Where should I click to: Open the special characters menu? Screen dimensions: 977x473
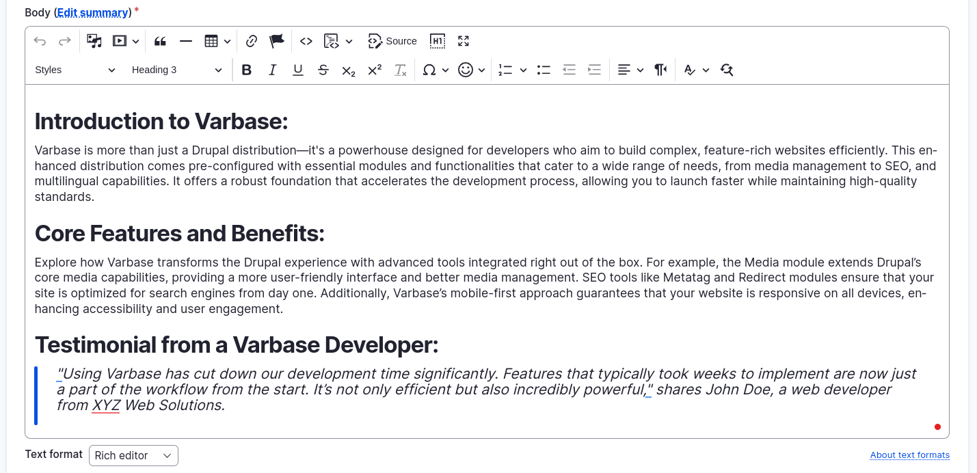tap(436, 70)
